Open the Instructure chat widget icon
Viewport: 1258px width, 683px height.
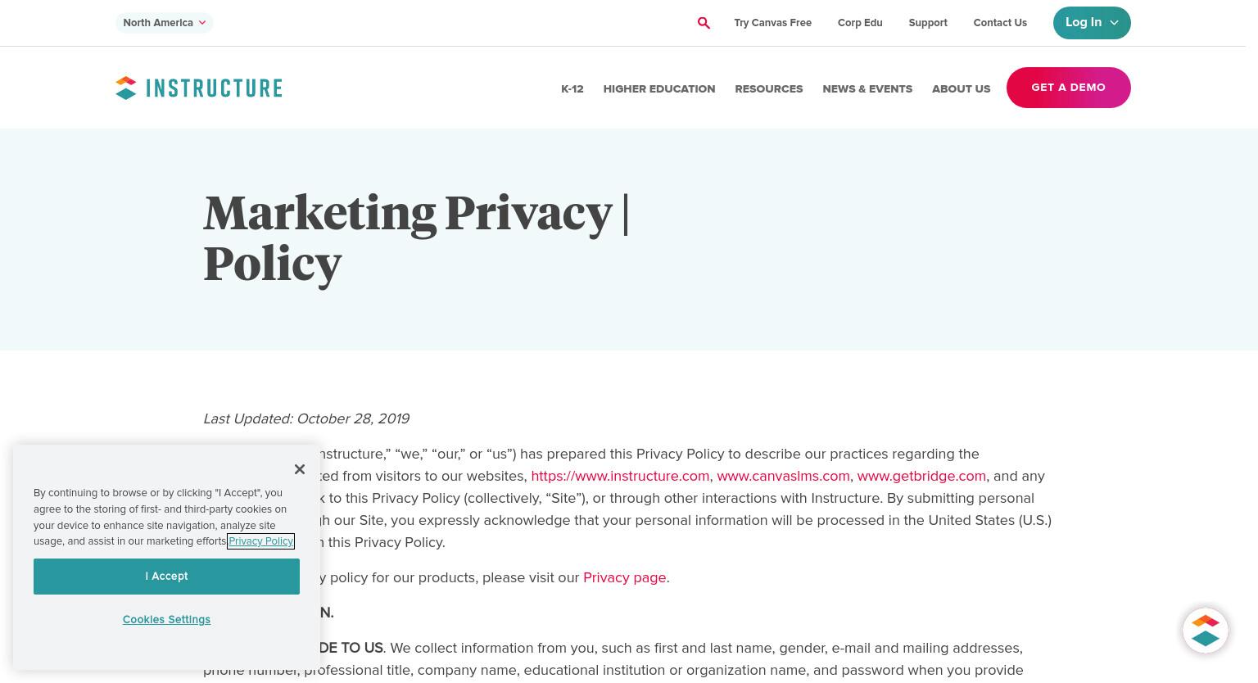[x=1206, y=631]
